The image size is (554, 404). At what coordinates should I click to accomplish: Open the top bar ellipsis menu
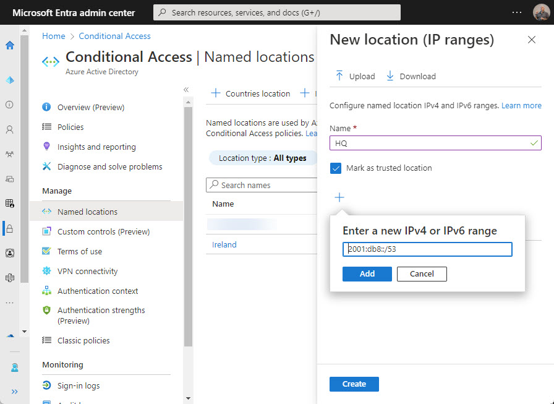516,12
